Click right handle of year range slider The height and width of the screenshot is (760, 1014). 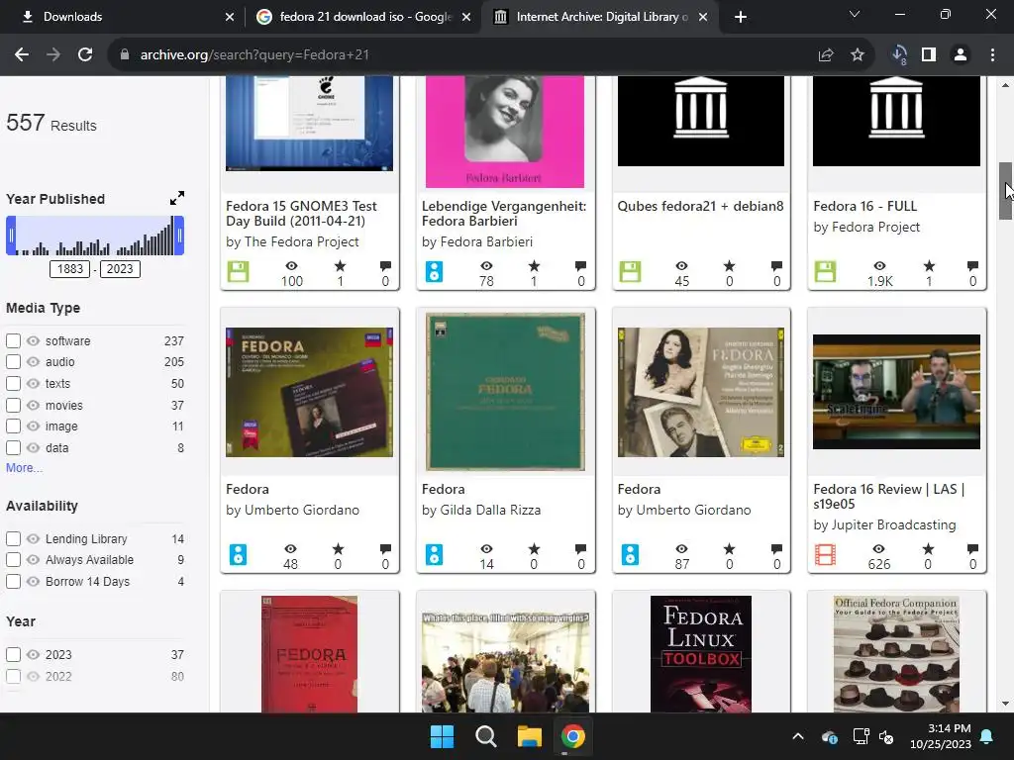pos(180,236)
